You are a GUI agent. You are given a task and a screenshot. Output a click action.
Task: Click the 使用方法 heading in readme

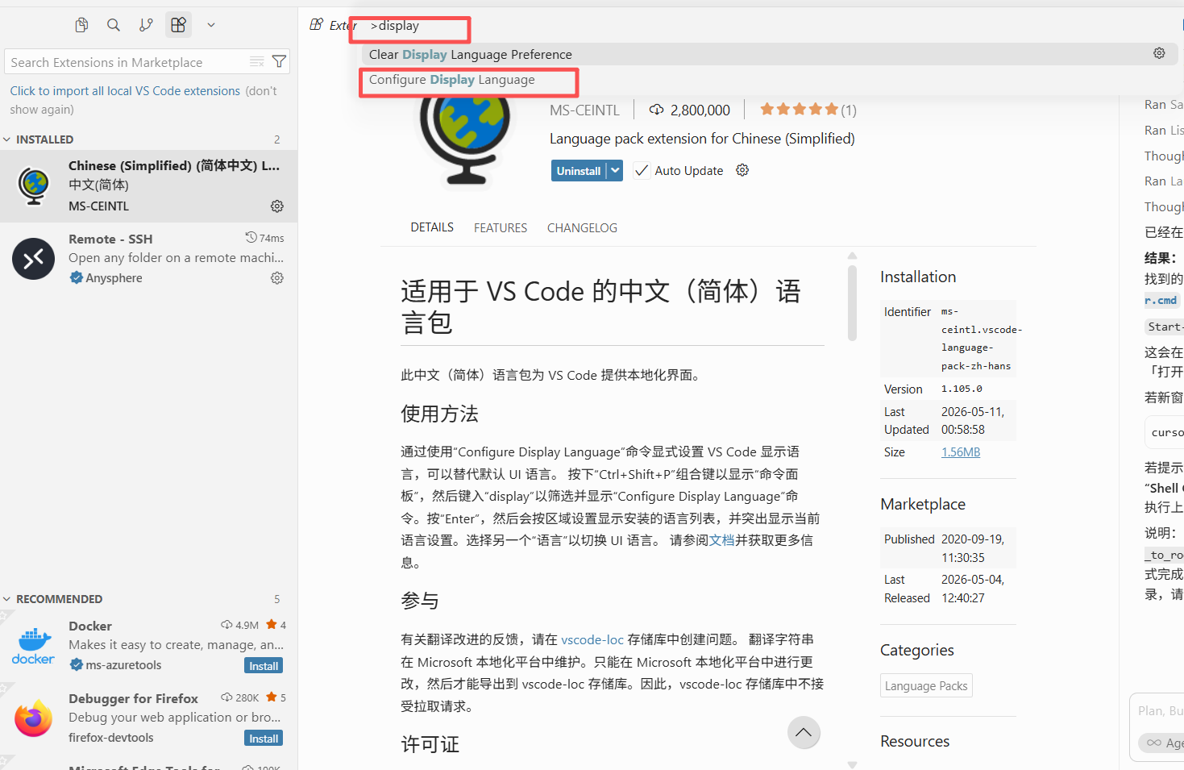tap(440, 414)
